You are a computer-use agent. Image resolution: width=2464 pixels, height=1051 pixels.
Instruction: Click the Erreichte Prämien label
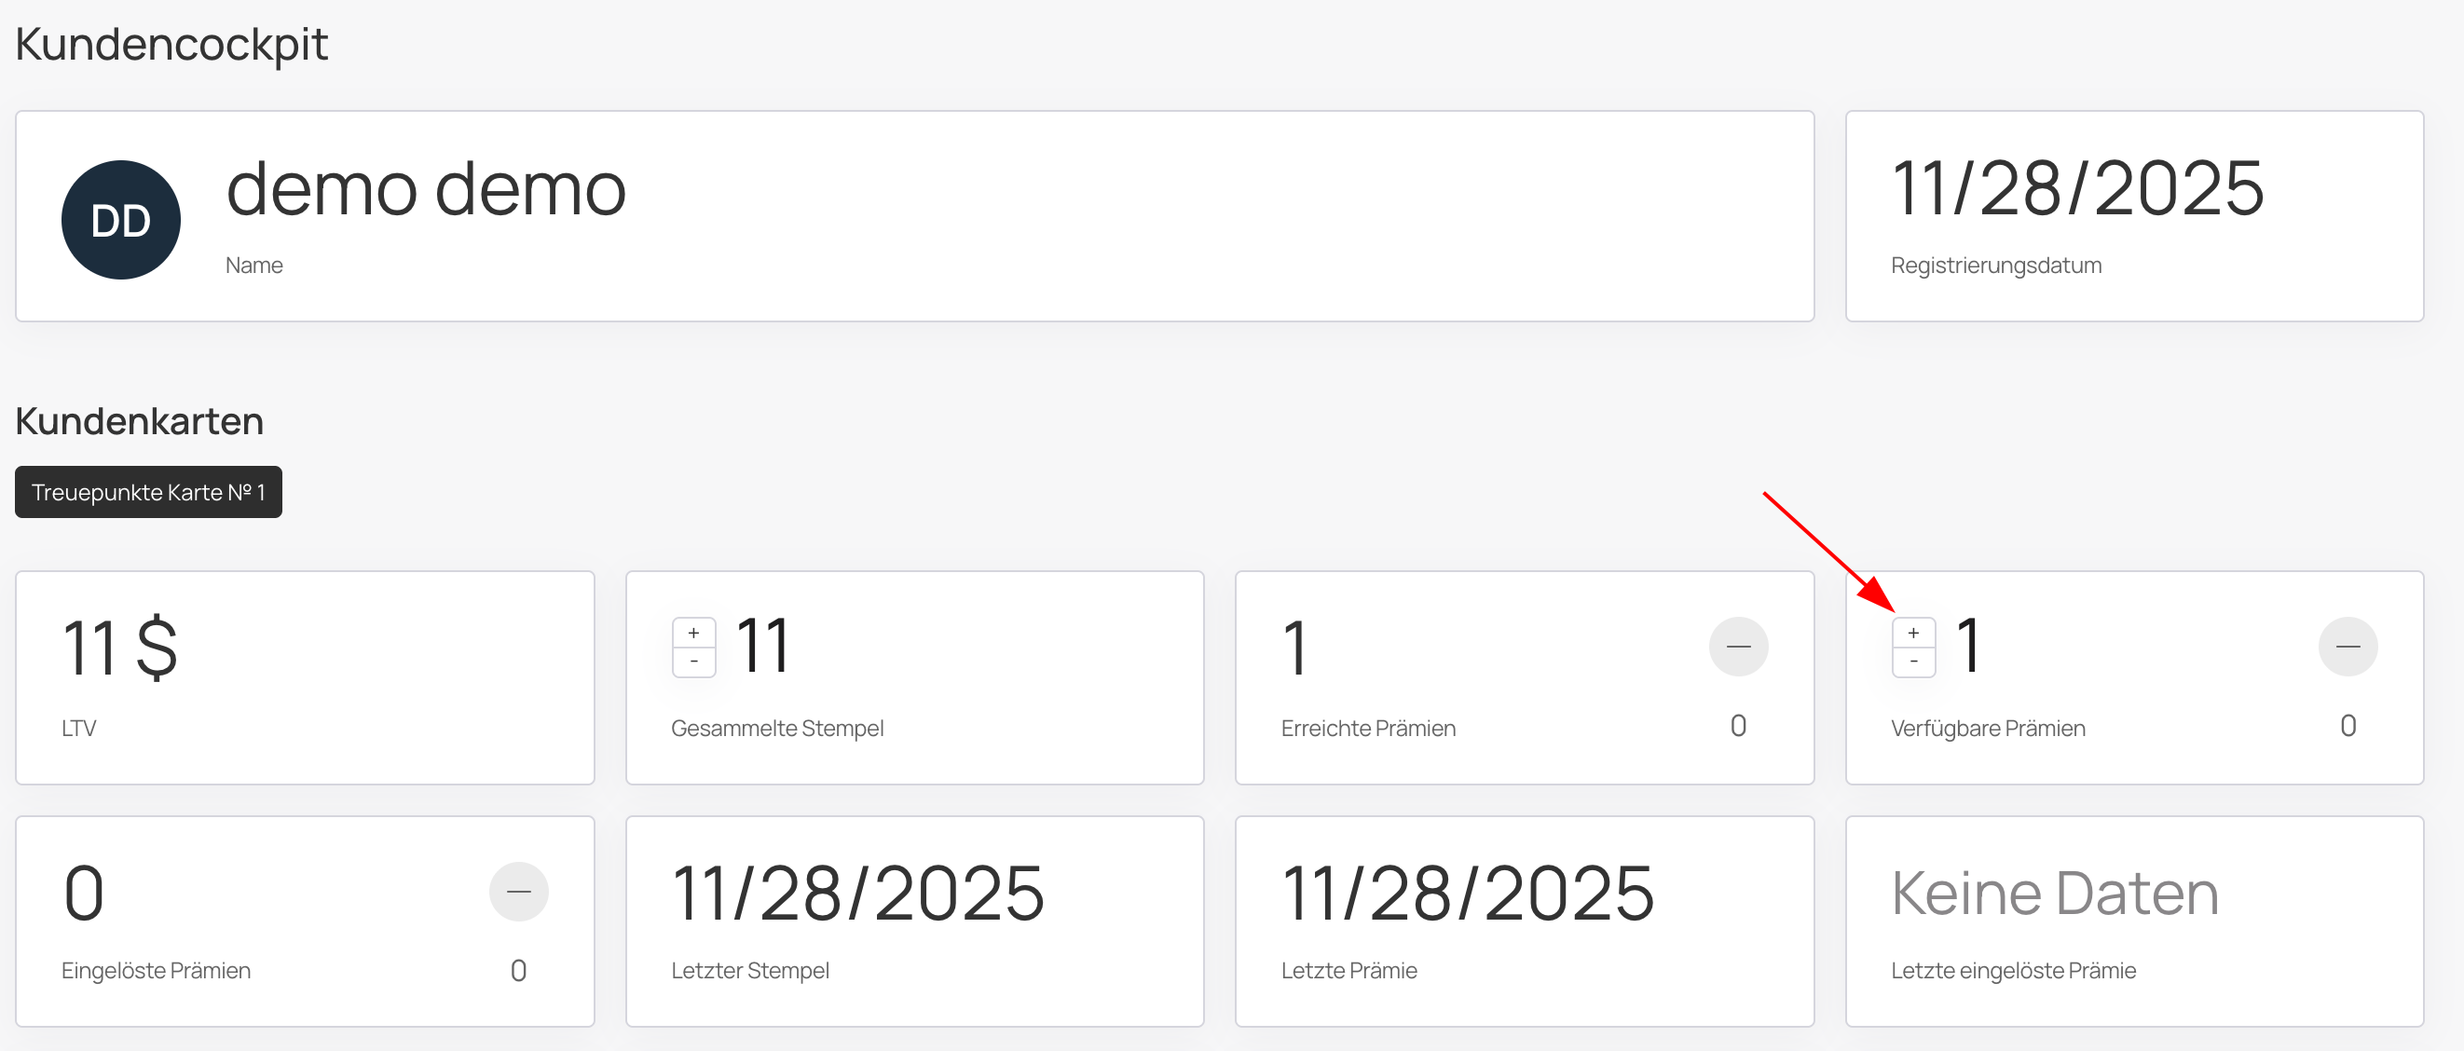(1368, 728)
